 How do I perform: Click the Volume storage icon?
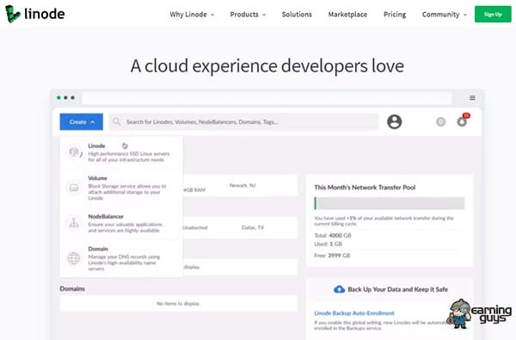74,188
